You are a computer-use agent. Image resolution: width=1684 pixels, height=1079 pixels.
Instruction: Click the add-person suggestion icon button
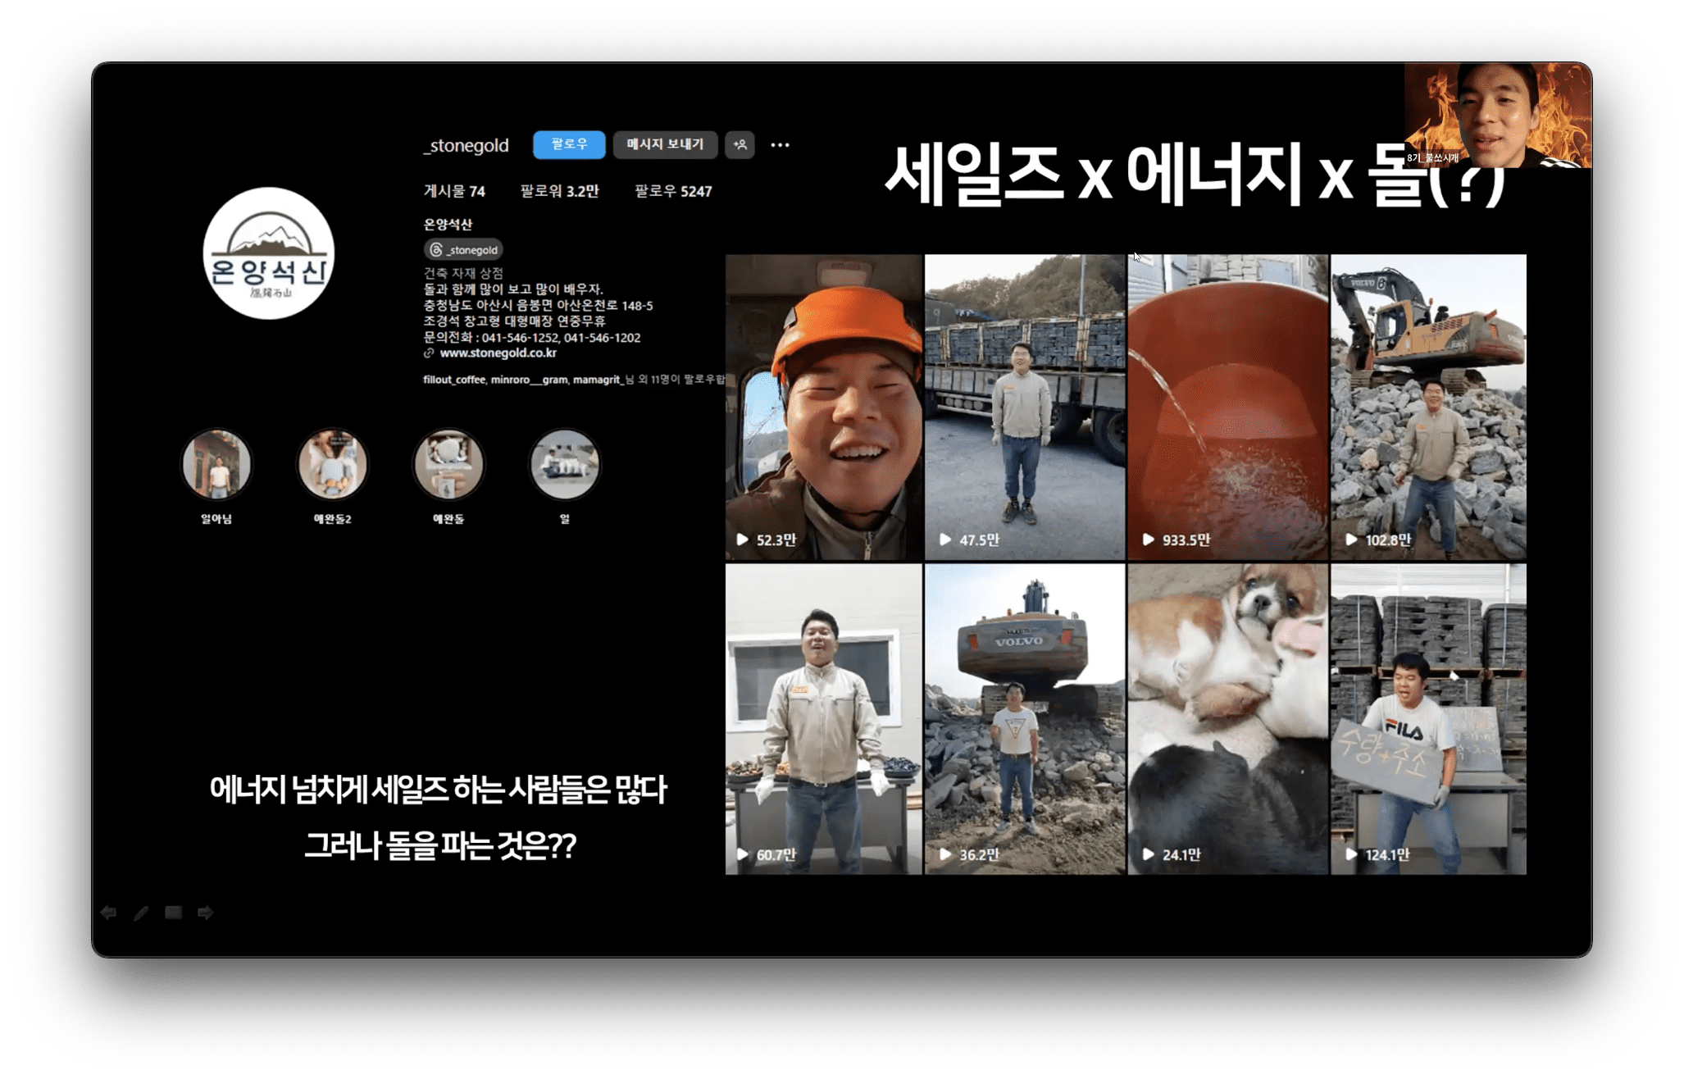coord(740,145)
